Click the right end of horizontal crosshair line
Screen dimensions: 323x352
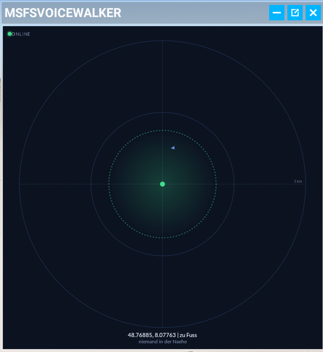pos(304,184)
